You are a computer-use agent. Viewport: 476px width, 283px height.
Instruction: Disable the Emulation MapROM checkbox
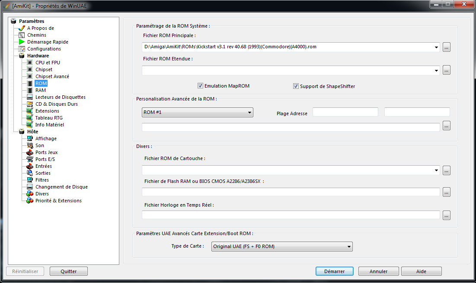[200, 86]
